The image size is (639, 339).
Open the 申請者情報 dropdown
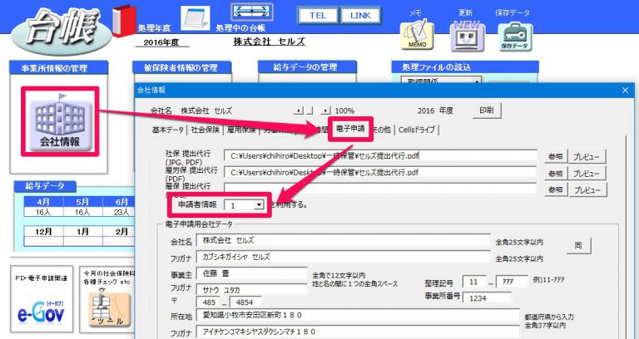tap(259, 205)
